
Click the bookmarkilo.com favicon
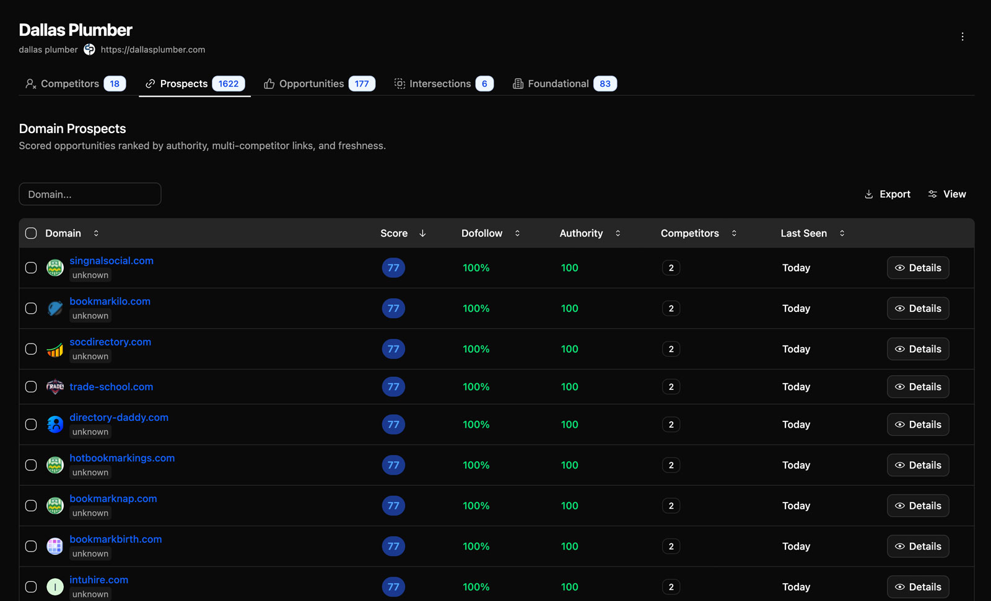click(x=55, y=308)
